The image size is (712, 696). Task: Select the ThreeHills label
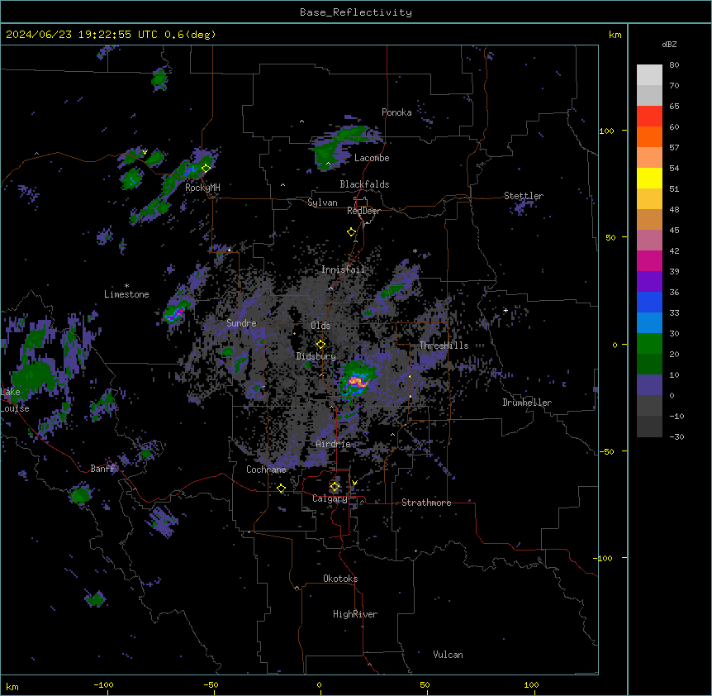pyautogui.click(x=444, y=346)
